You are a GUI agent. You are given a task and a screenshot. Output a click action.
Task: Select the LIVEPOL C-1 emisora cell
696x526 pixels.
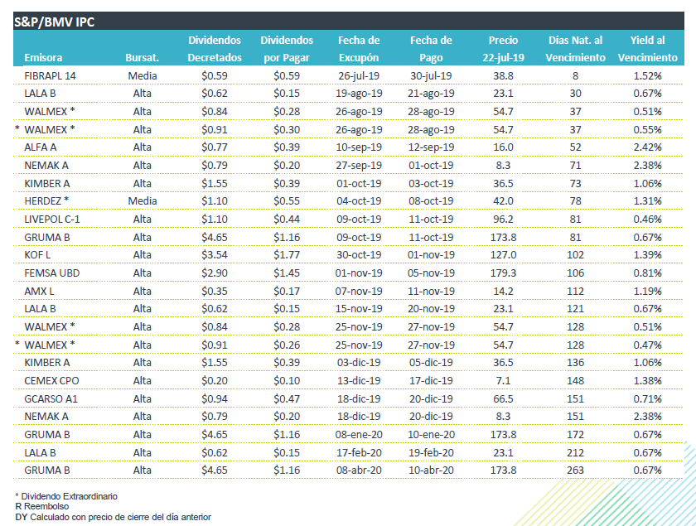52,220
